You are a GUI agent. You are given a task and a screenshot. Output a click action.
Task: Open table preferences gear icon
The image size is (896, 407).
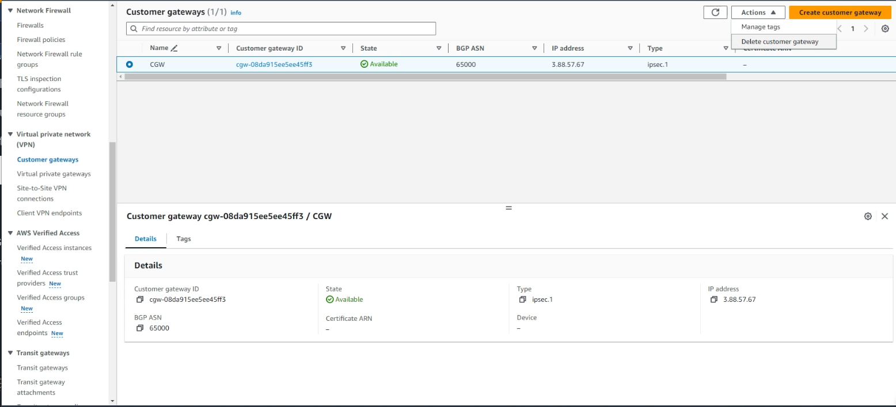point(885,29)
